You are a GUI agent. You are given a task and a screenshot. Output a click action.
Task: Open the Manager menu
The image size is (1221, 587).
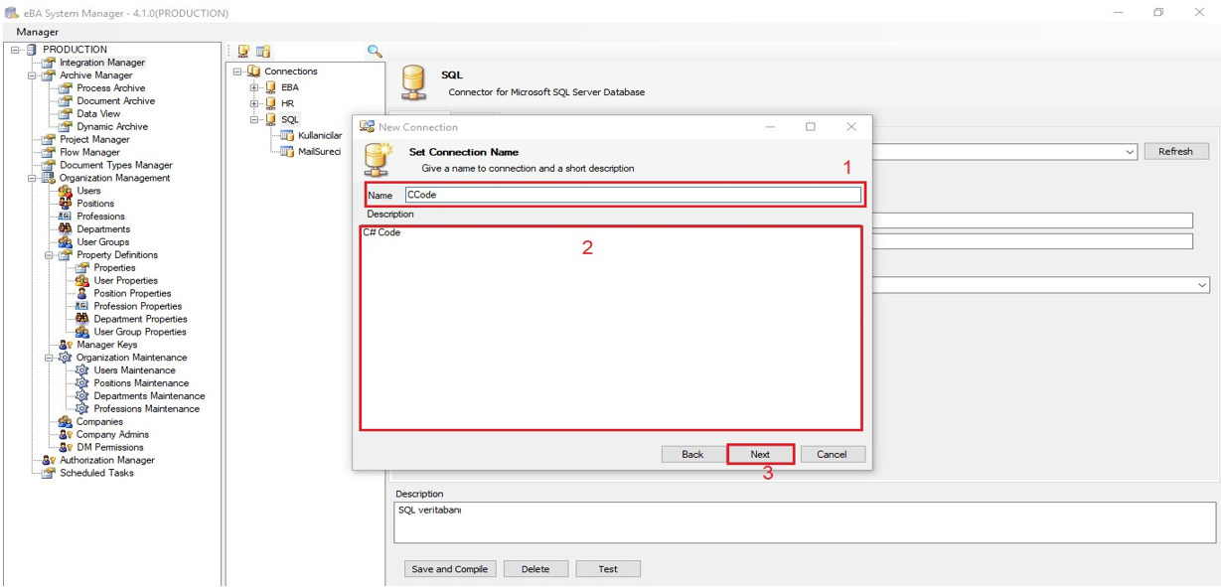point(38,32)
